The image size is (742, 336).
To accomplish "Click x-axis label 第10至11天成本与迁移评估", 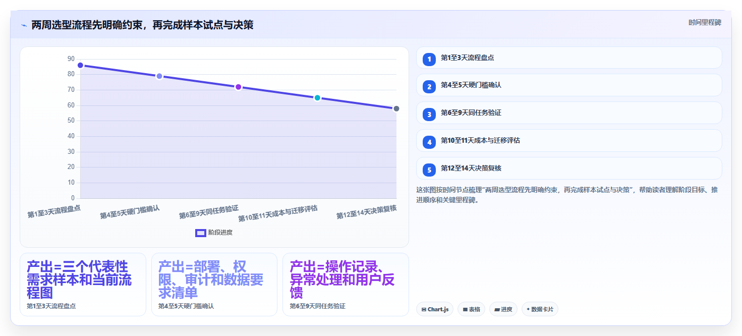I will click(278, 214).
